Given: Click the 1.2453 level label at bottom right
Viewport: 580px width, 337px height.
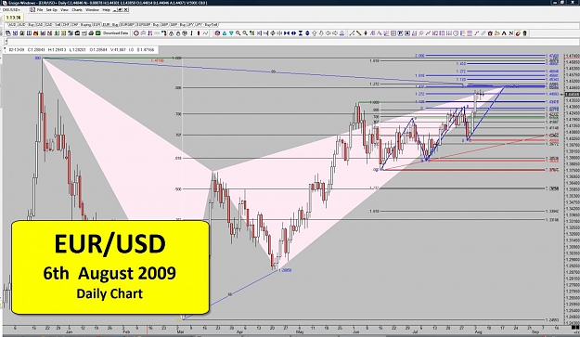Looking at the screenshot, I should [x=552, y=320].
